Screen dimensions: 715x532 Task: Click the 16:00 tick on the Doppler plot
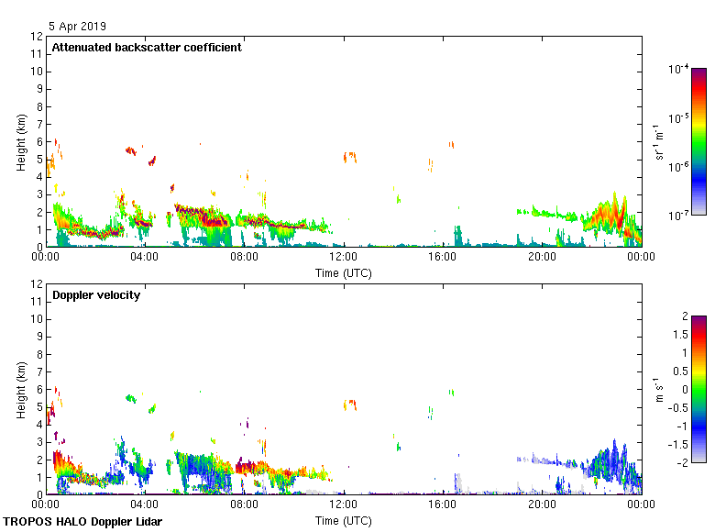[x=442, y=505]
